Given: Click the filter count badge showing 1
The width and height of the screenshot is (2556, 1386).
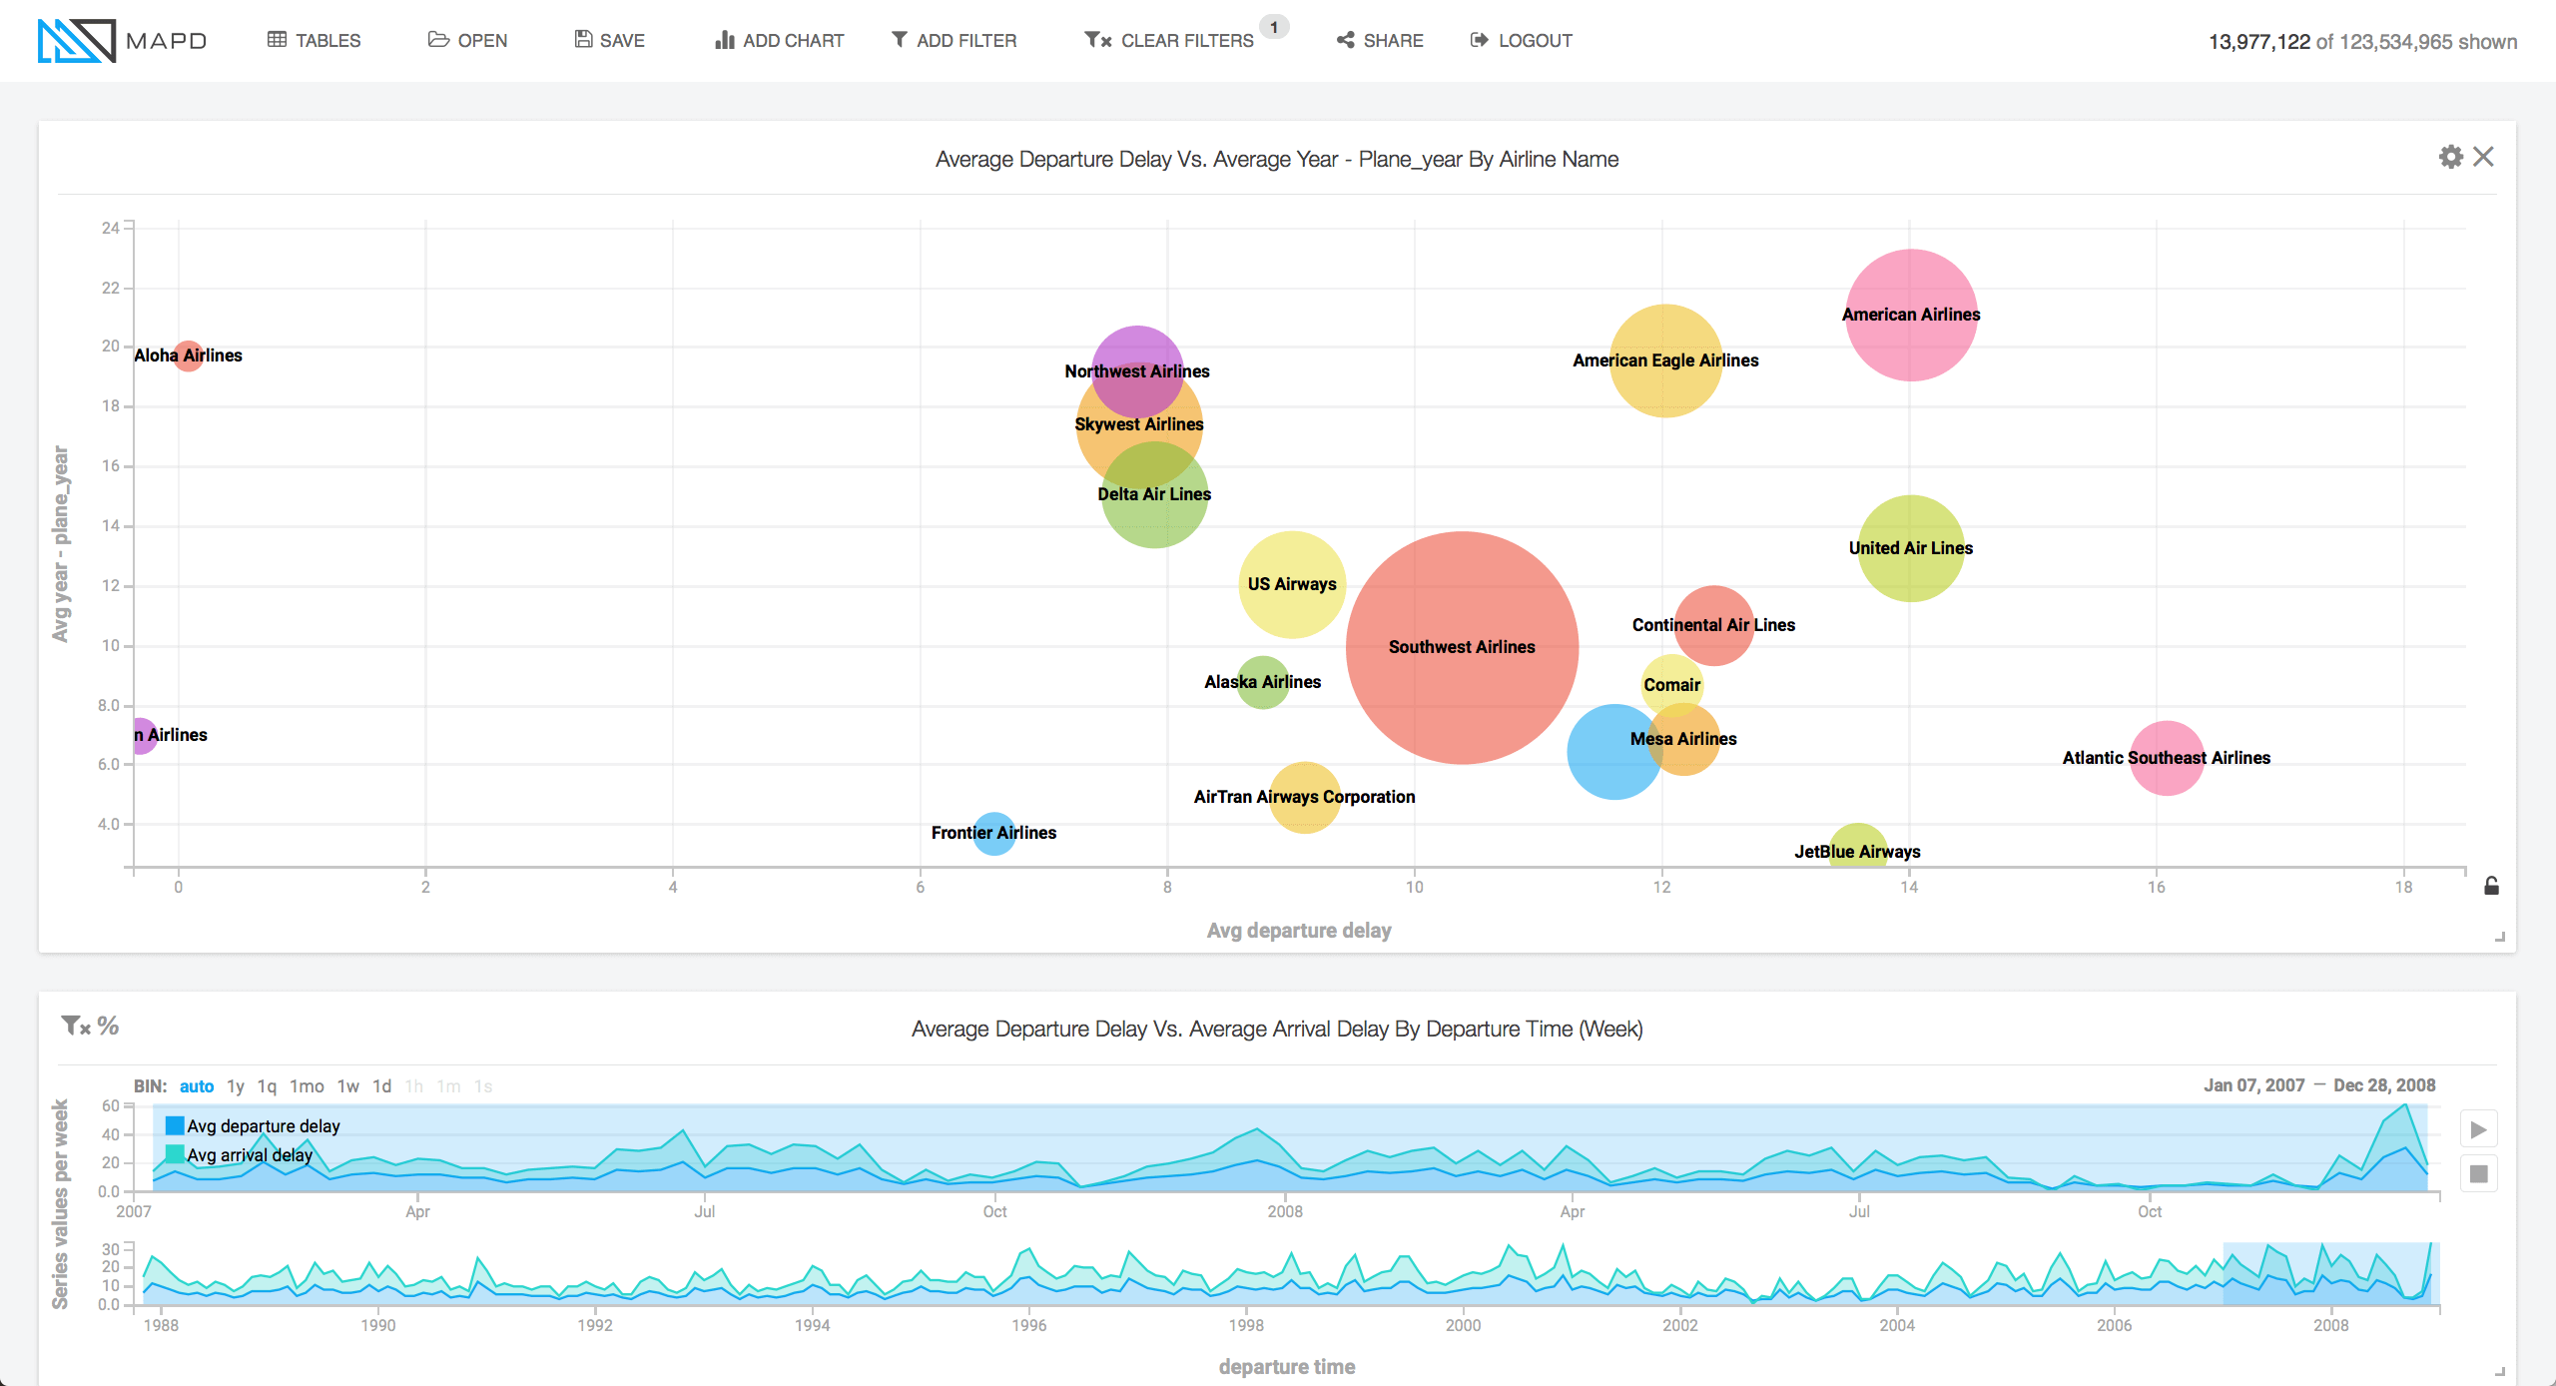Looking at the screenshot, I should click(x=1274, y=27).
